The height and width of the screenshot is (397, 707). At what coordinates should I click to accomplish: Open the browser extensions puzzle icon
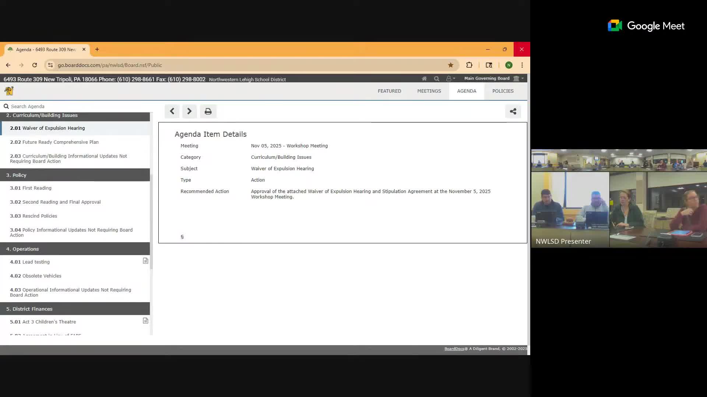point(469,65)
